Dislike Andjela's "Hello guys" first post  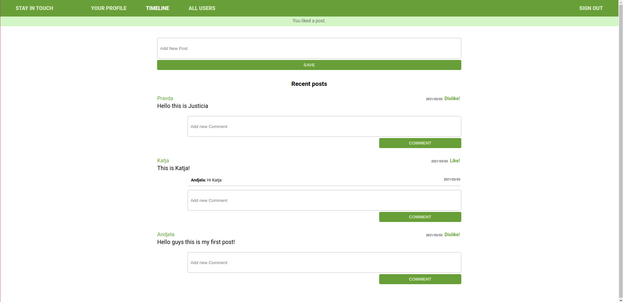452,235
